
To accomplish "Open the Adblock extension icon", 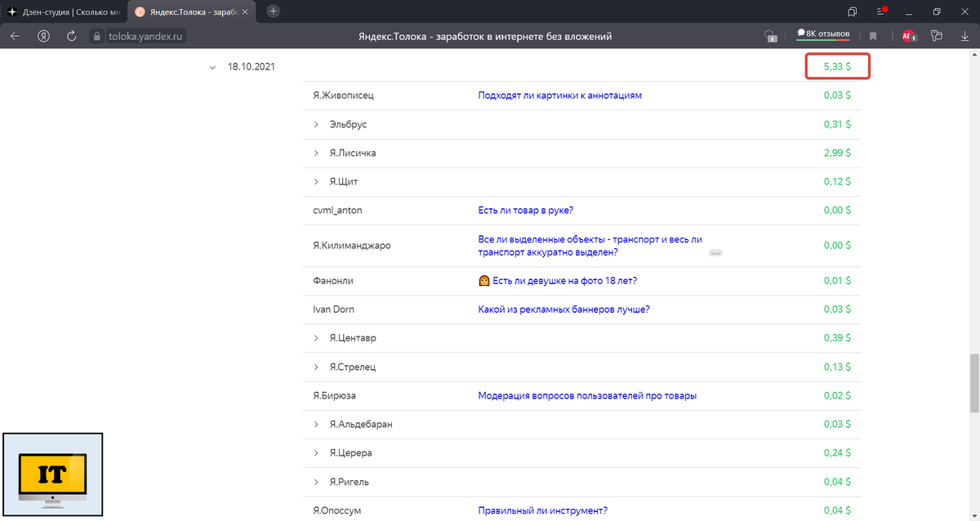I will pos(909,36).
